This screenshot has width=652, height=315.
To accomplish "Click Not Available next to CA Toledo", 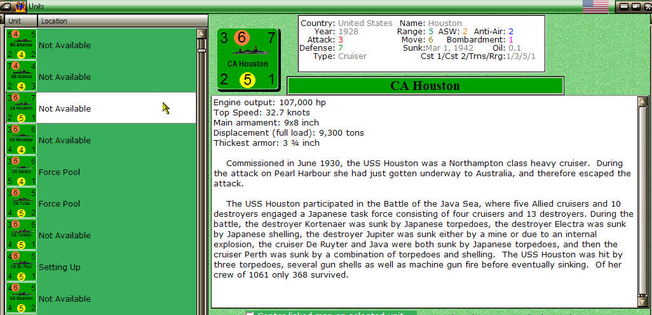I will tap(64, 235).
